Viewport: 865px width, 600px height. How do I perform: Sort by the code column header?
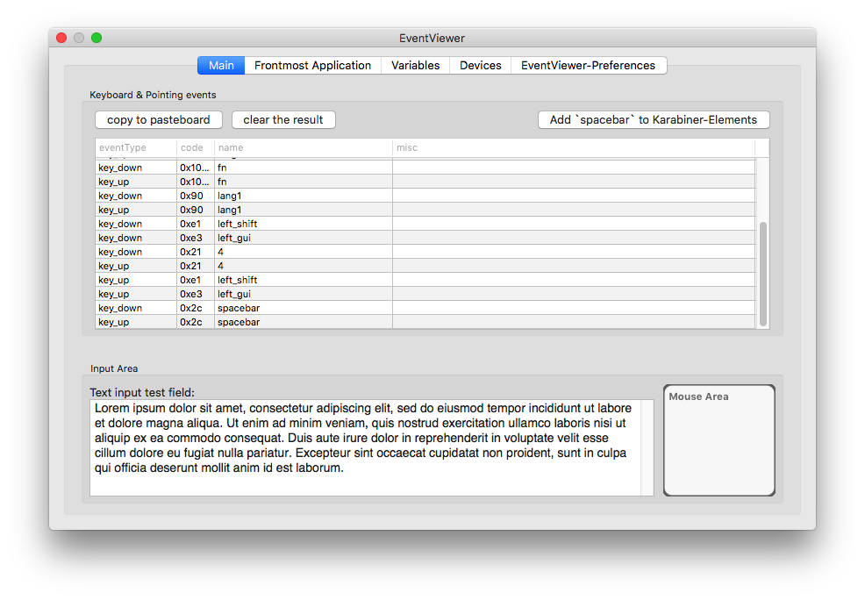(196, 147)
